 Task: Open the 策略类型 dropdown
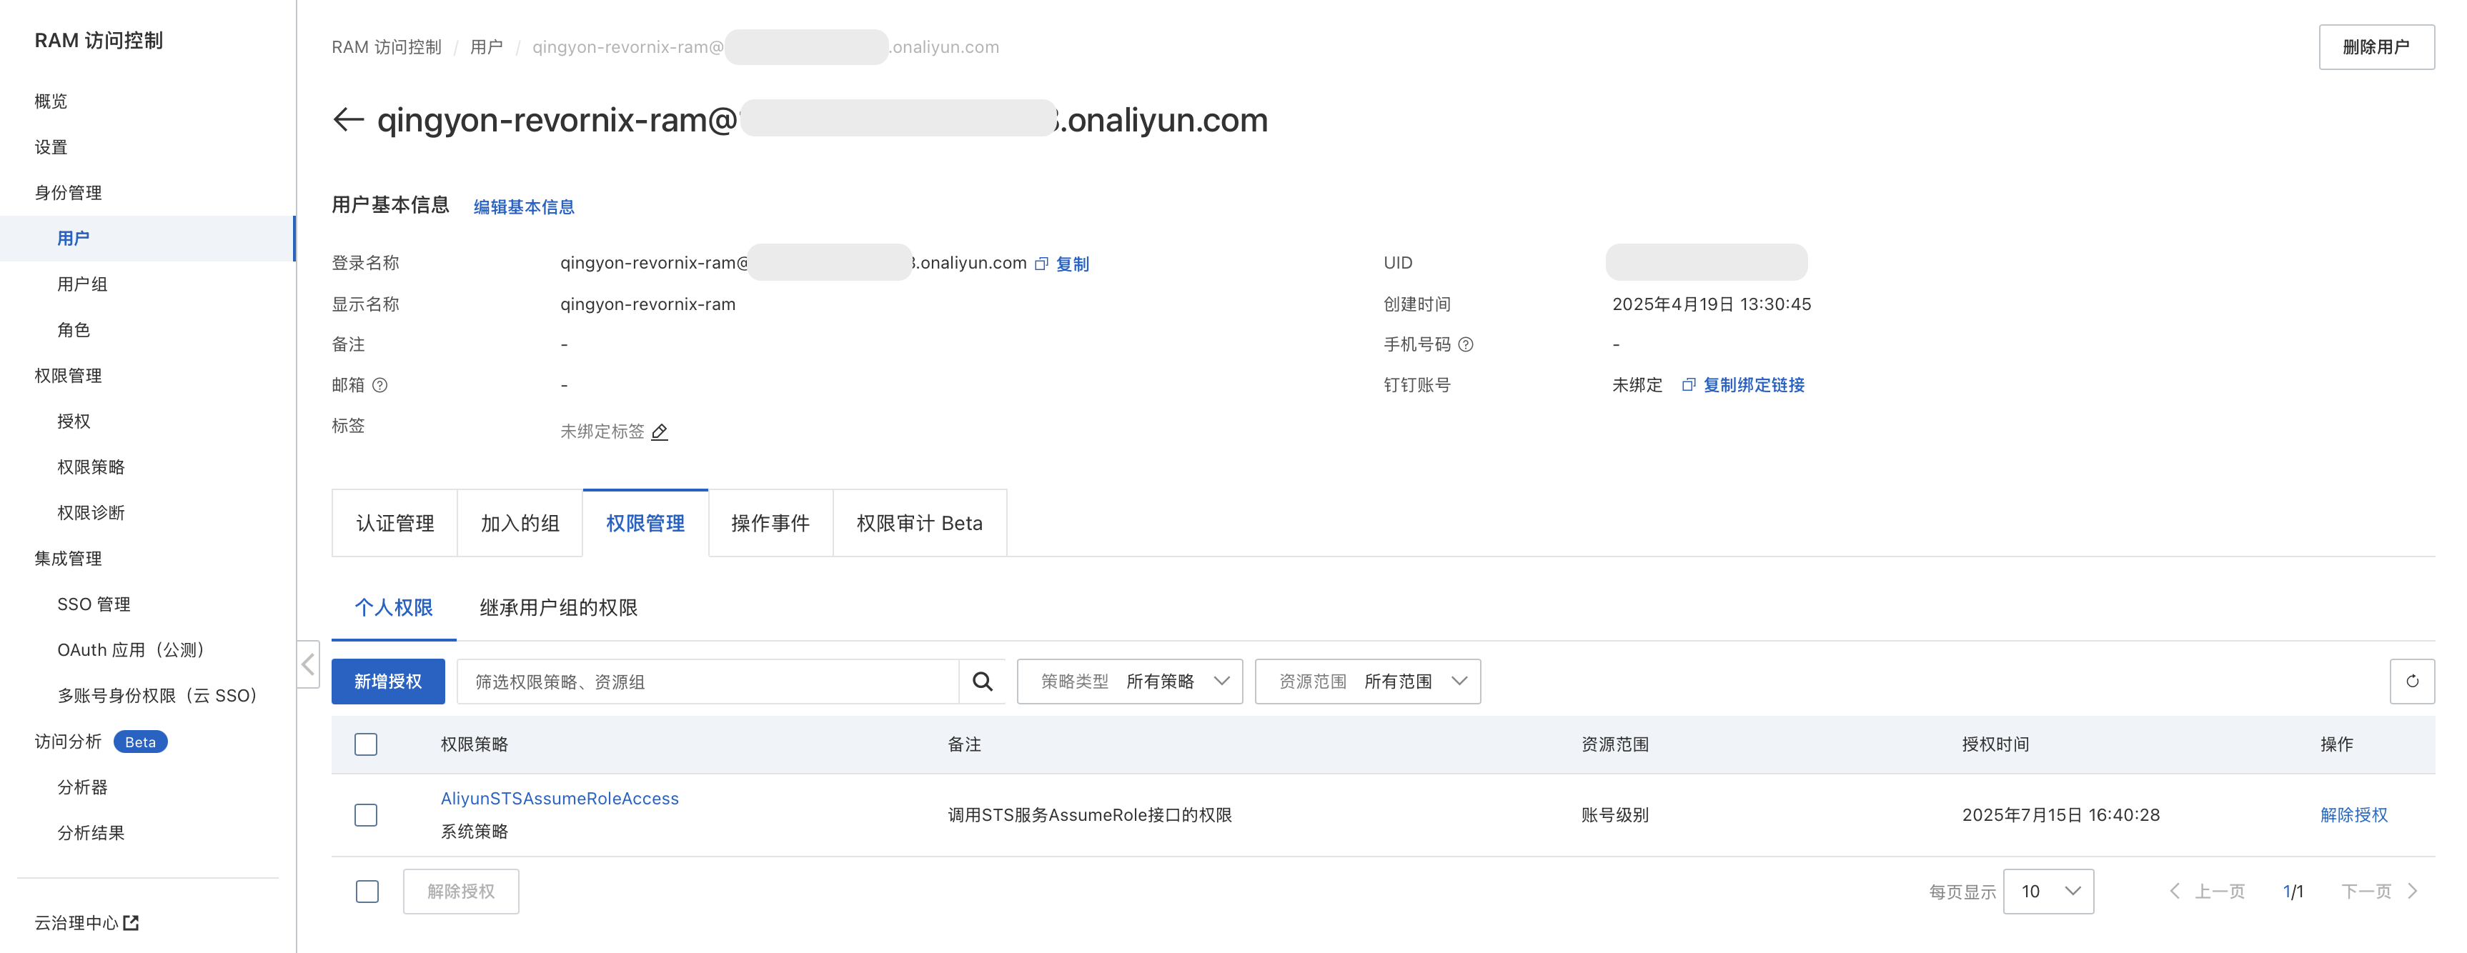click(x=1129, y=681)
